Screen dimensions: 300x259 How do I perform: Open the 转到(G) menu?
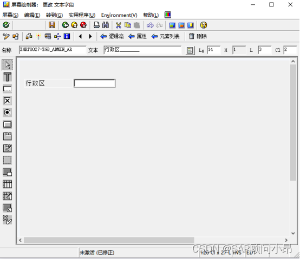(x=54, y=15)
